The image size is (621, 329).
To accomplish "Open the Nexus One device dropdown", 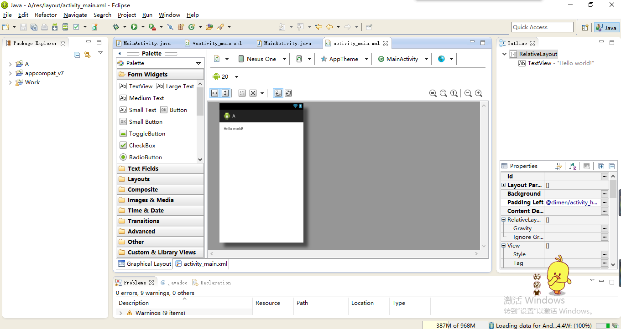I will click(262, 59).
